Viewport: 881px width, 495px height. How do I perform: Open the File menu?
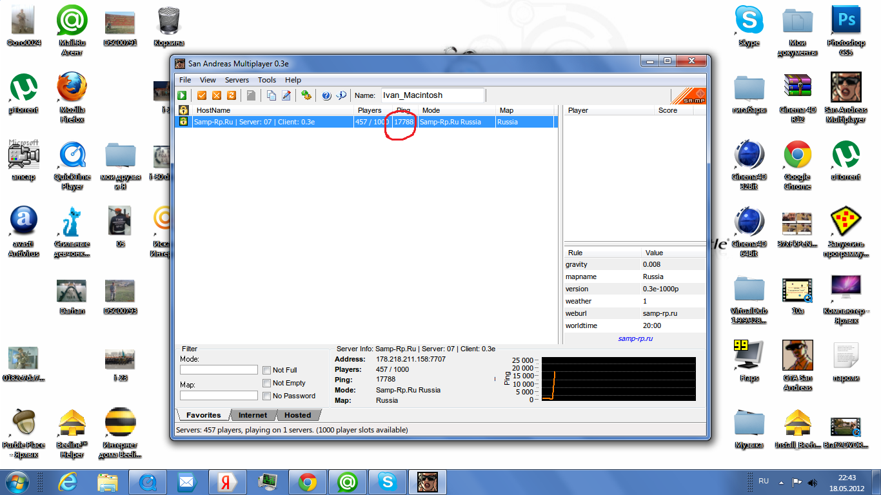click(x=185, y=80)
